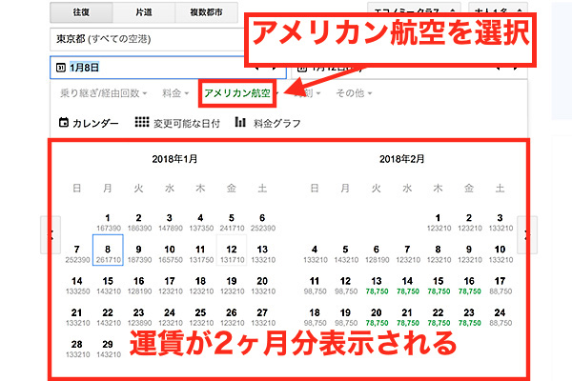Click the bar chart icon beside 料金グラフ
Screen dimensions: 572x381
240,122
